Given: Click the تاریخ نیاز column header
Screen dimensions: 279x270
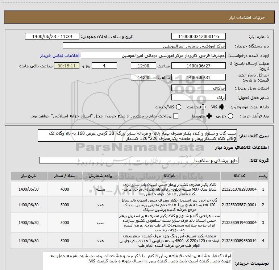Looking at the screenshot, I should point(29,176).
